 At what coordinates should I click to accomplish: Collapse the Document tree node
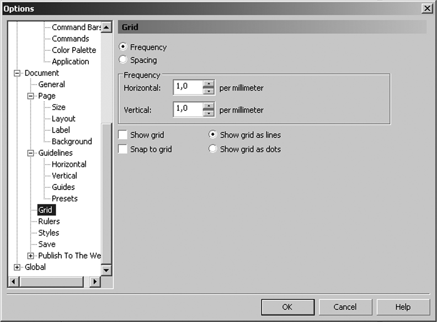point(17,73)
